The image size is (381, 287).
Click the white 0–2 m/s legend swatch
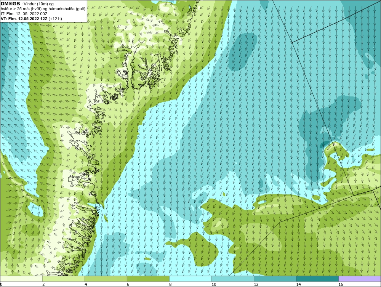[x=21, y=279]
